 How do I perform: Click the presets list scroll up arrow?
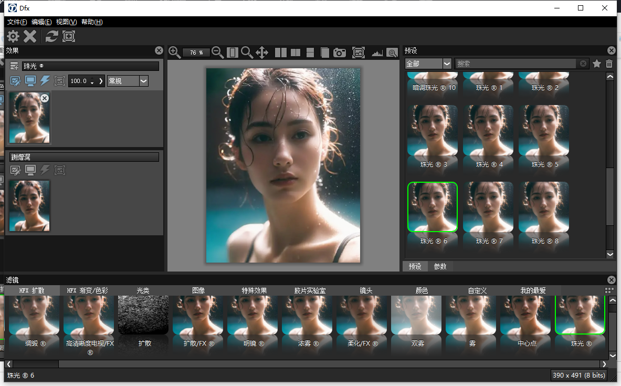[610, 77]
